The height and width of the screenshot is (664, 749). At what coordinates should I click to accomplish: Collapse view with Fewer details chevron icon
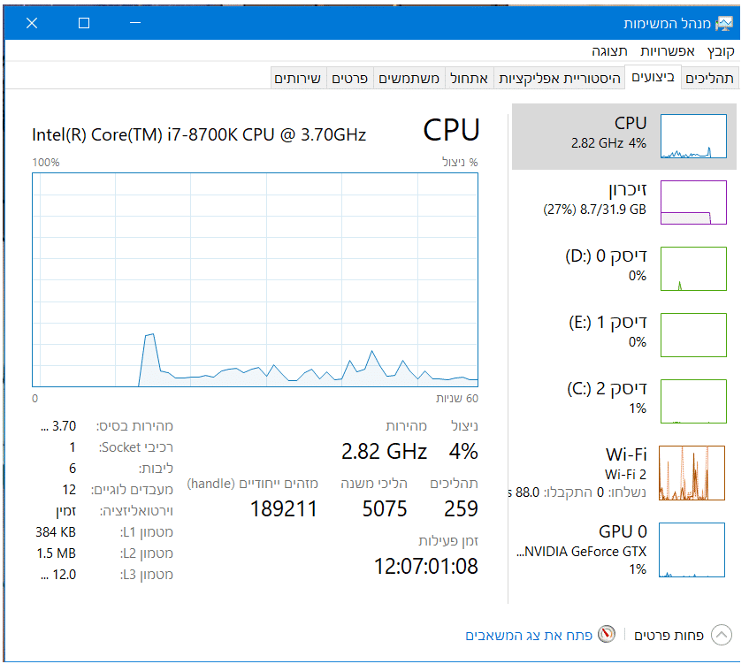722,635
